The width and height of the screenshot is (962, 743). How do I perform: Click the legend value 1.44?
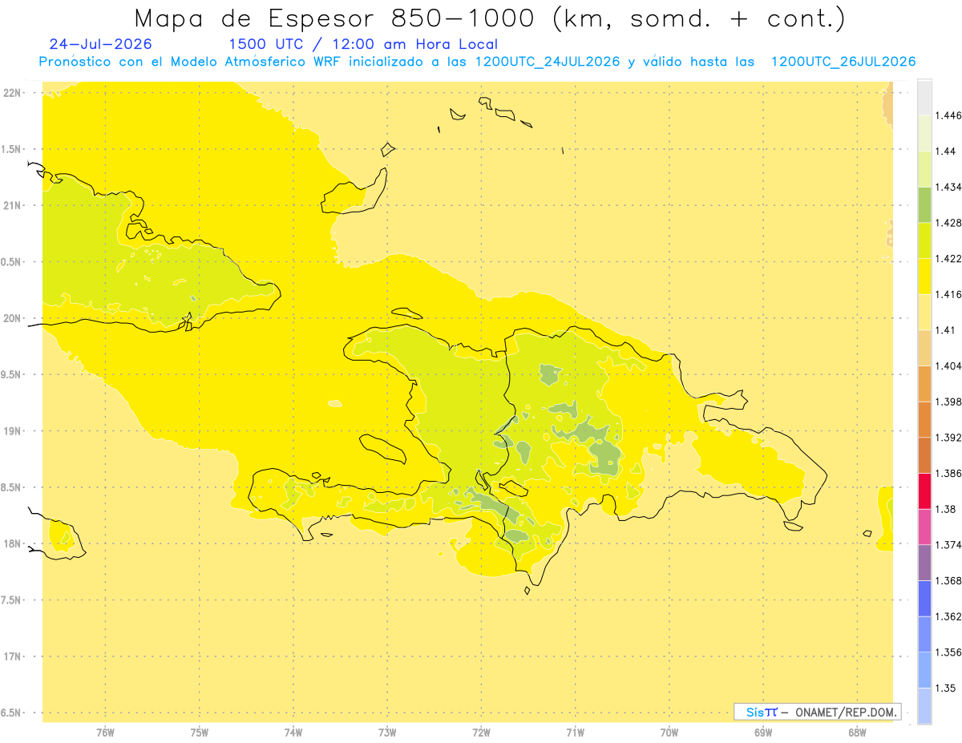pos(945,151)
